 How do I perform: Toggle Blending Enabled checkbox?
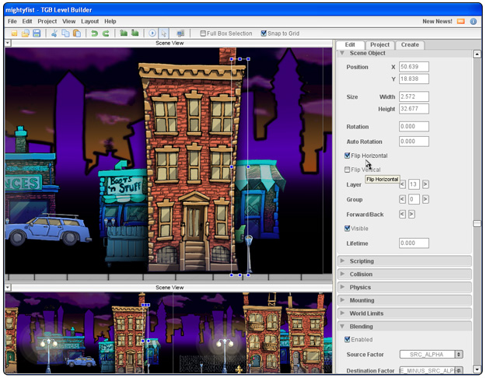[x=347, y=339]
